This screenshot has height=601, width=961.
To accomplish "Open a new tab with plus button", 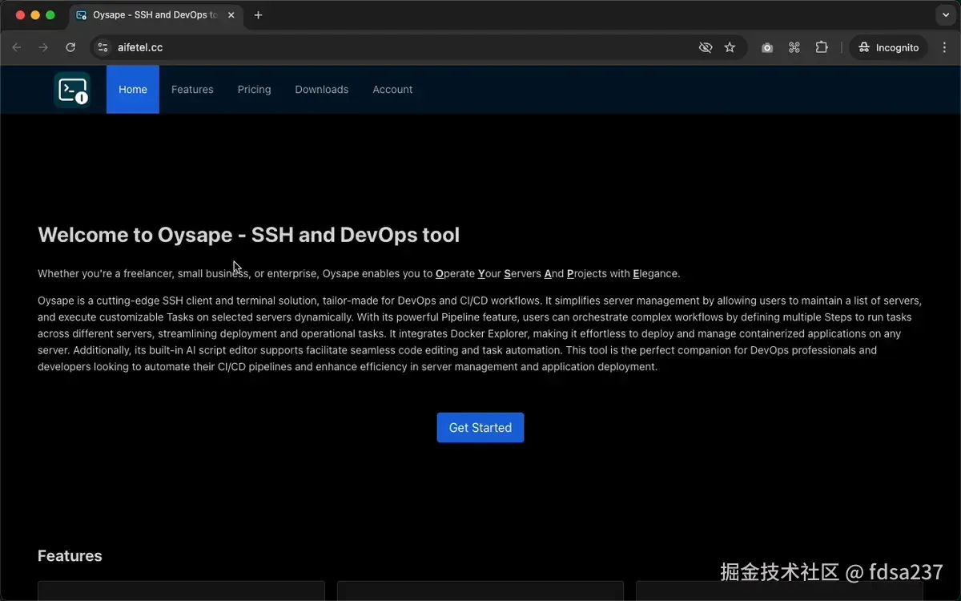I will (258, 15).
